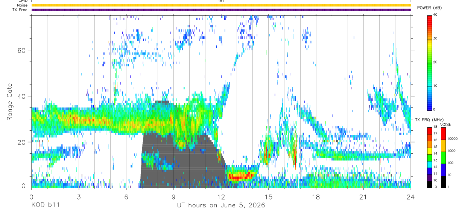The image size is (462, 213).
Task: Click the 'Noise' row label
Action: point(22,5)
